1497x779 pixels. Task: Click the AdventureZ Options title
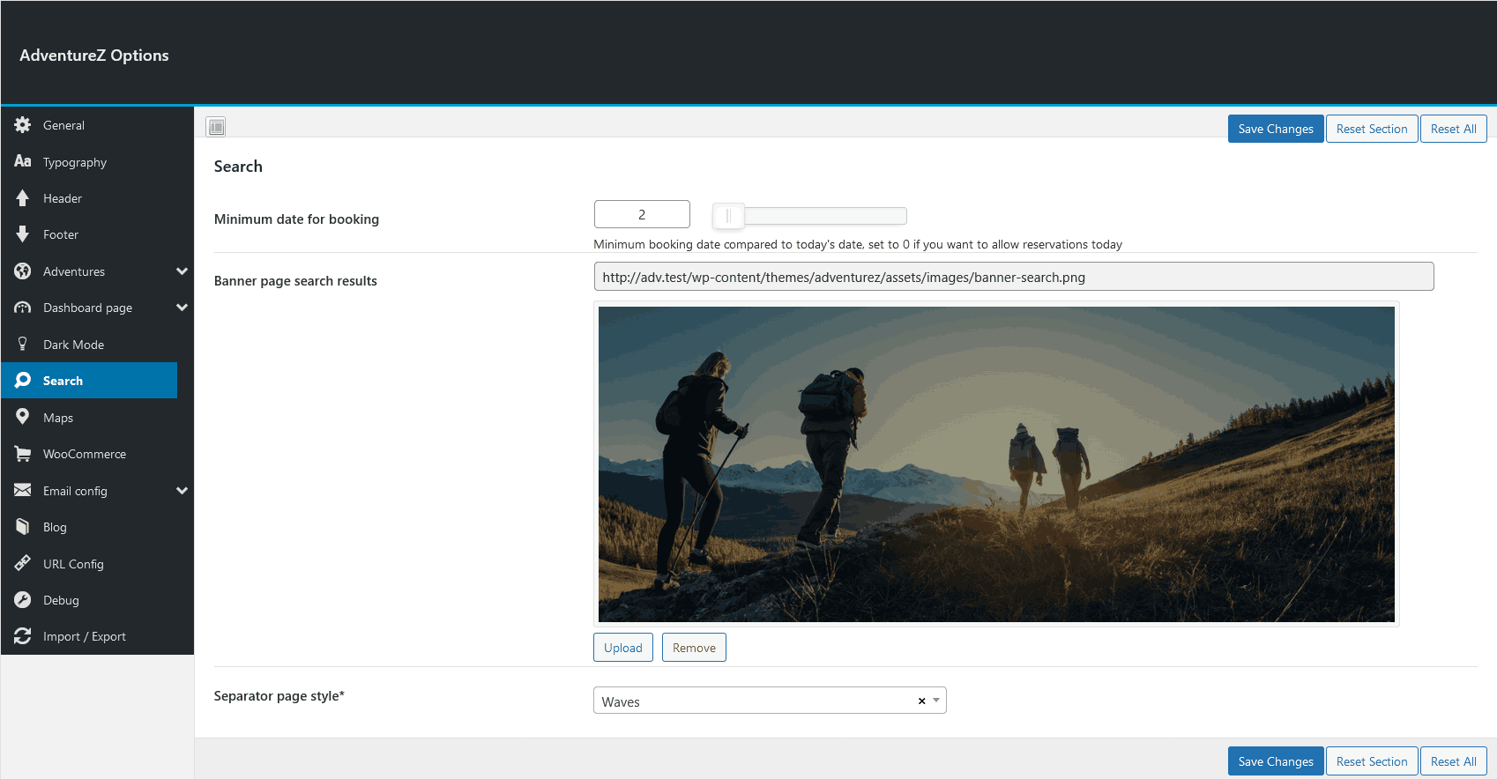tap(94, 56)
